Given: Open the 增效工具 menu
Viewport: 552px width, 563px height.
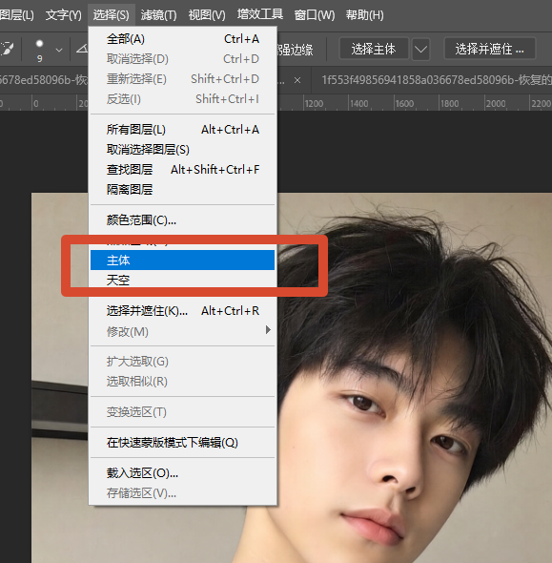Looking at the screenshot, I should 260,14.
